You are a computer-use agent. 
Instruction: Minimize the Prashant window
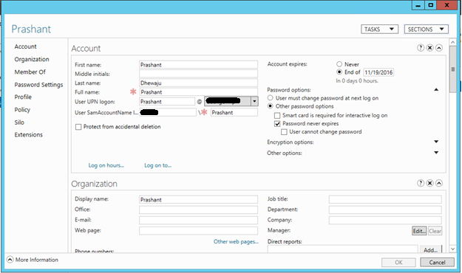point(418,5)
